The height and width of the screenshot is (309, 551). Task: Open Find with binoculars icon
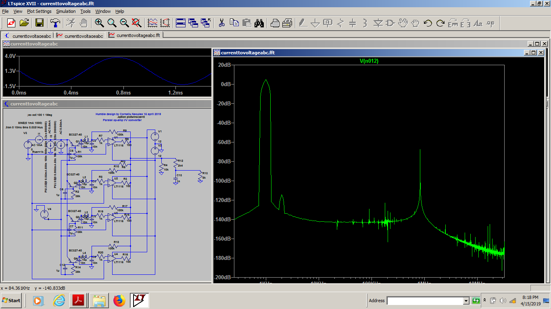click(259, 23)
